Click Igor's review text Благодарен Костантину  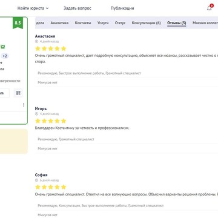(82, 128)
